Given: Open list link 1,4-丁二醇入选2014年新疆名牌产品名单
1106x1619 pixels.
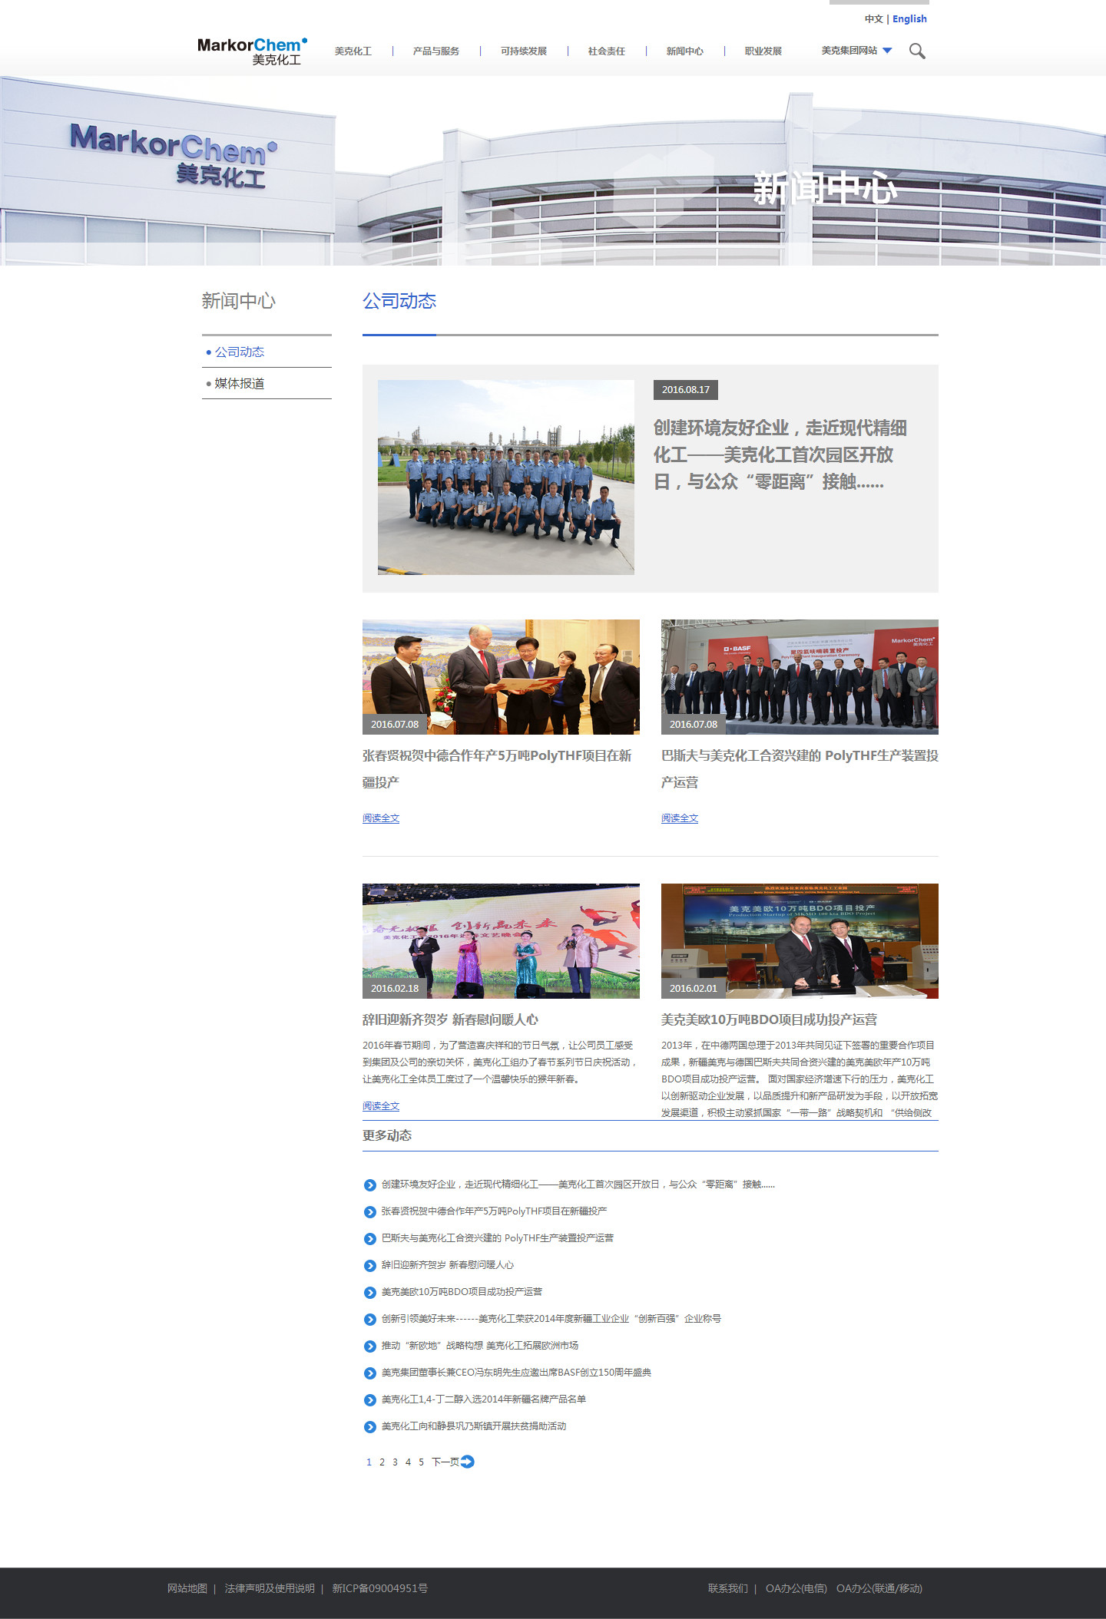Looking at the screenshot, I should click(484, 1399).
